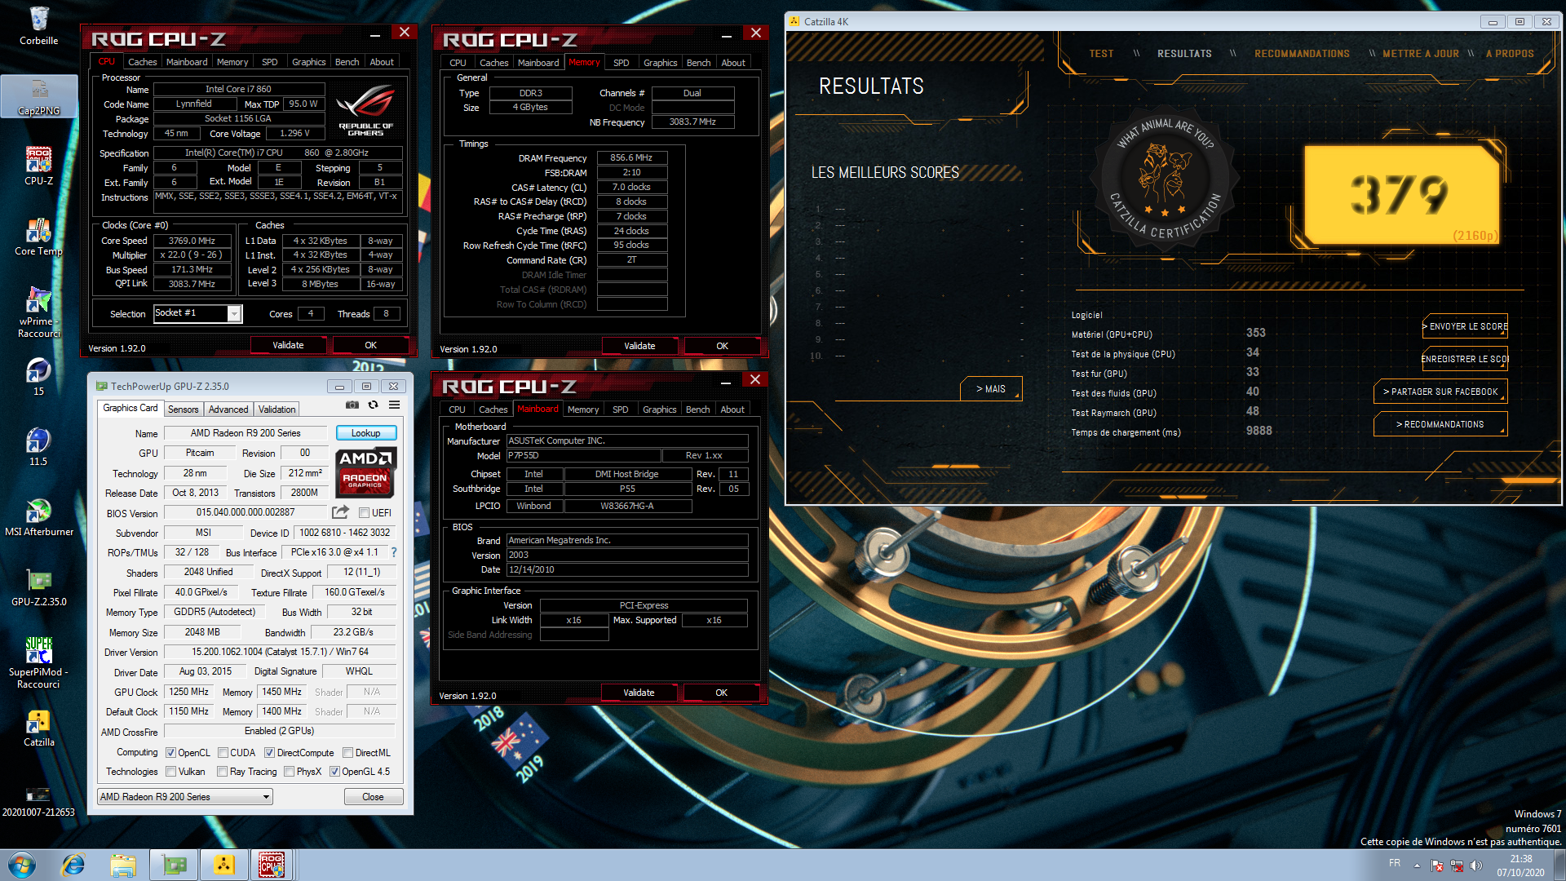Click the Bus Interface question mark icon
This screenshot has width=1566, height=881.
[394, 552]
